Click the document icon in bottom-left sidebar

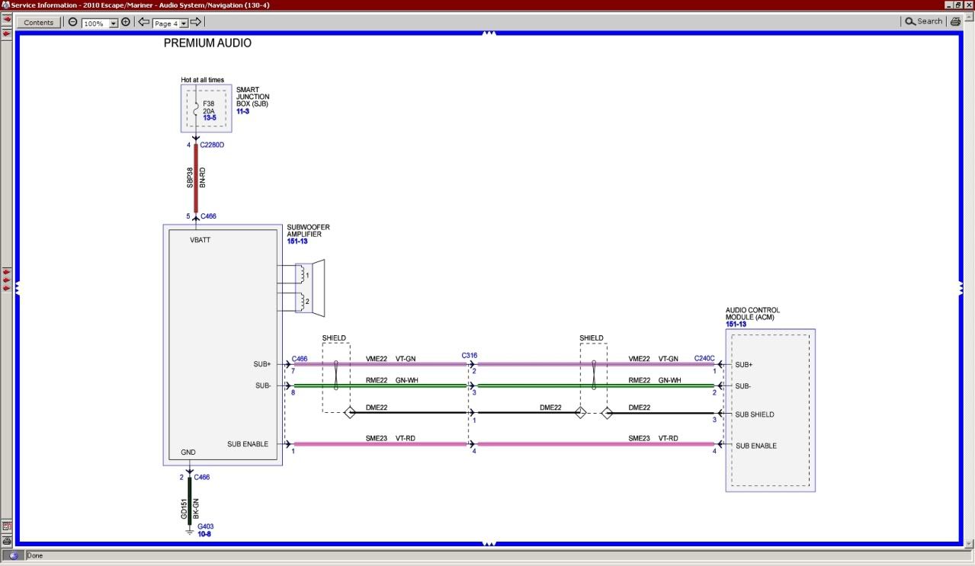click(6, 526)
